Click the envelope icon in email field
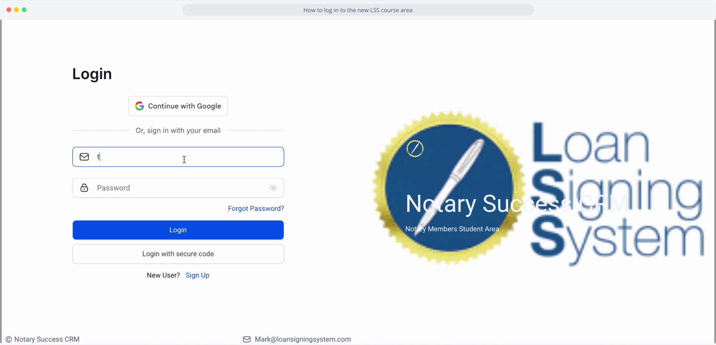This screenshot has width=716, height=345. tap(84, 157)
